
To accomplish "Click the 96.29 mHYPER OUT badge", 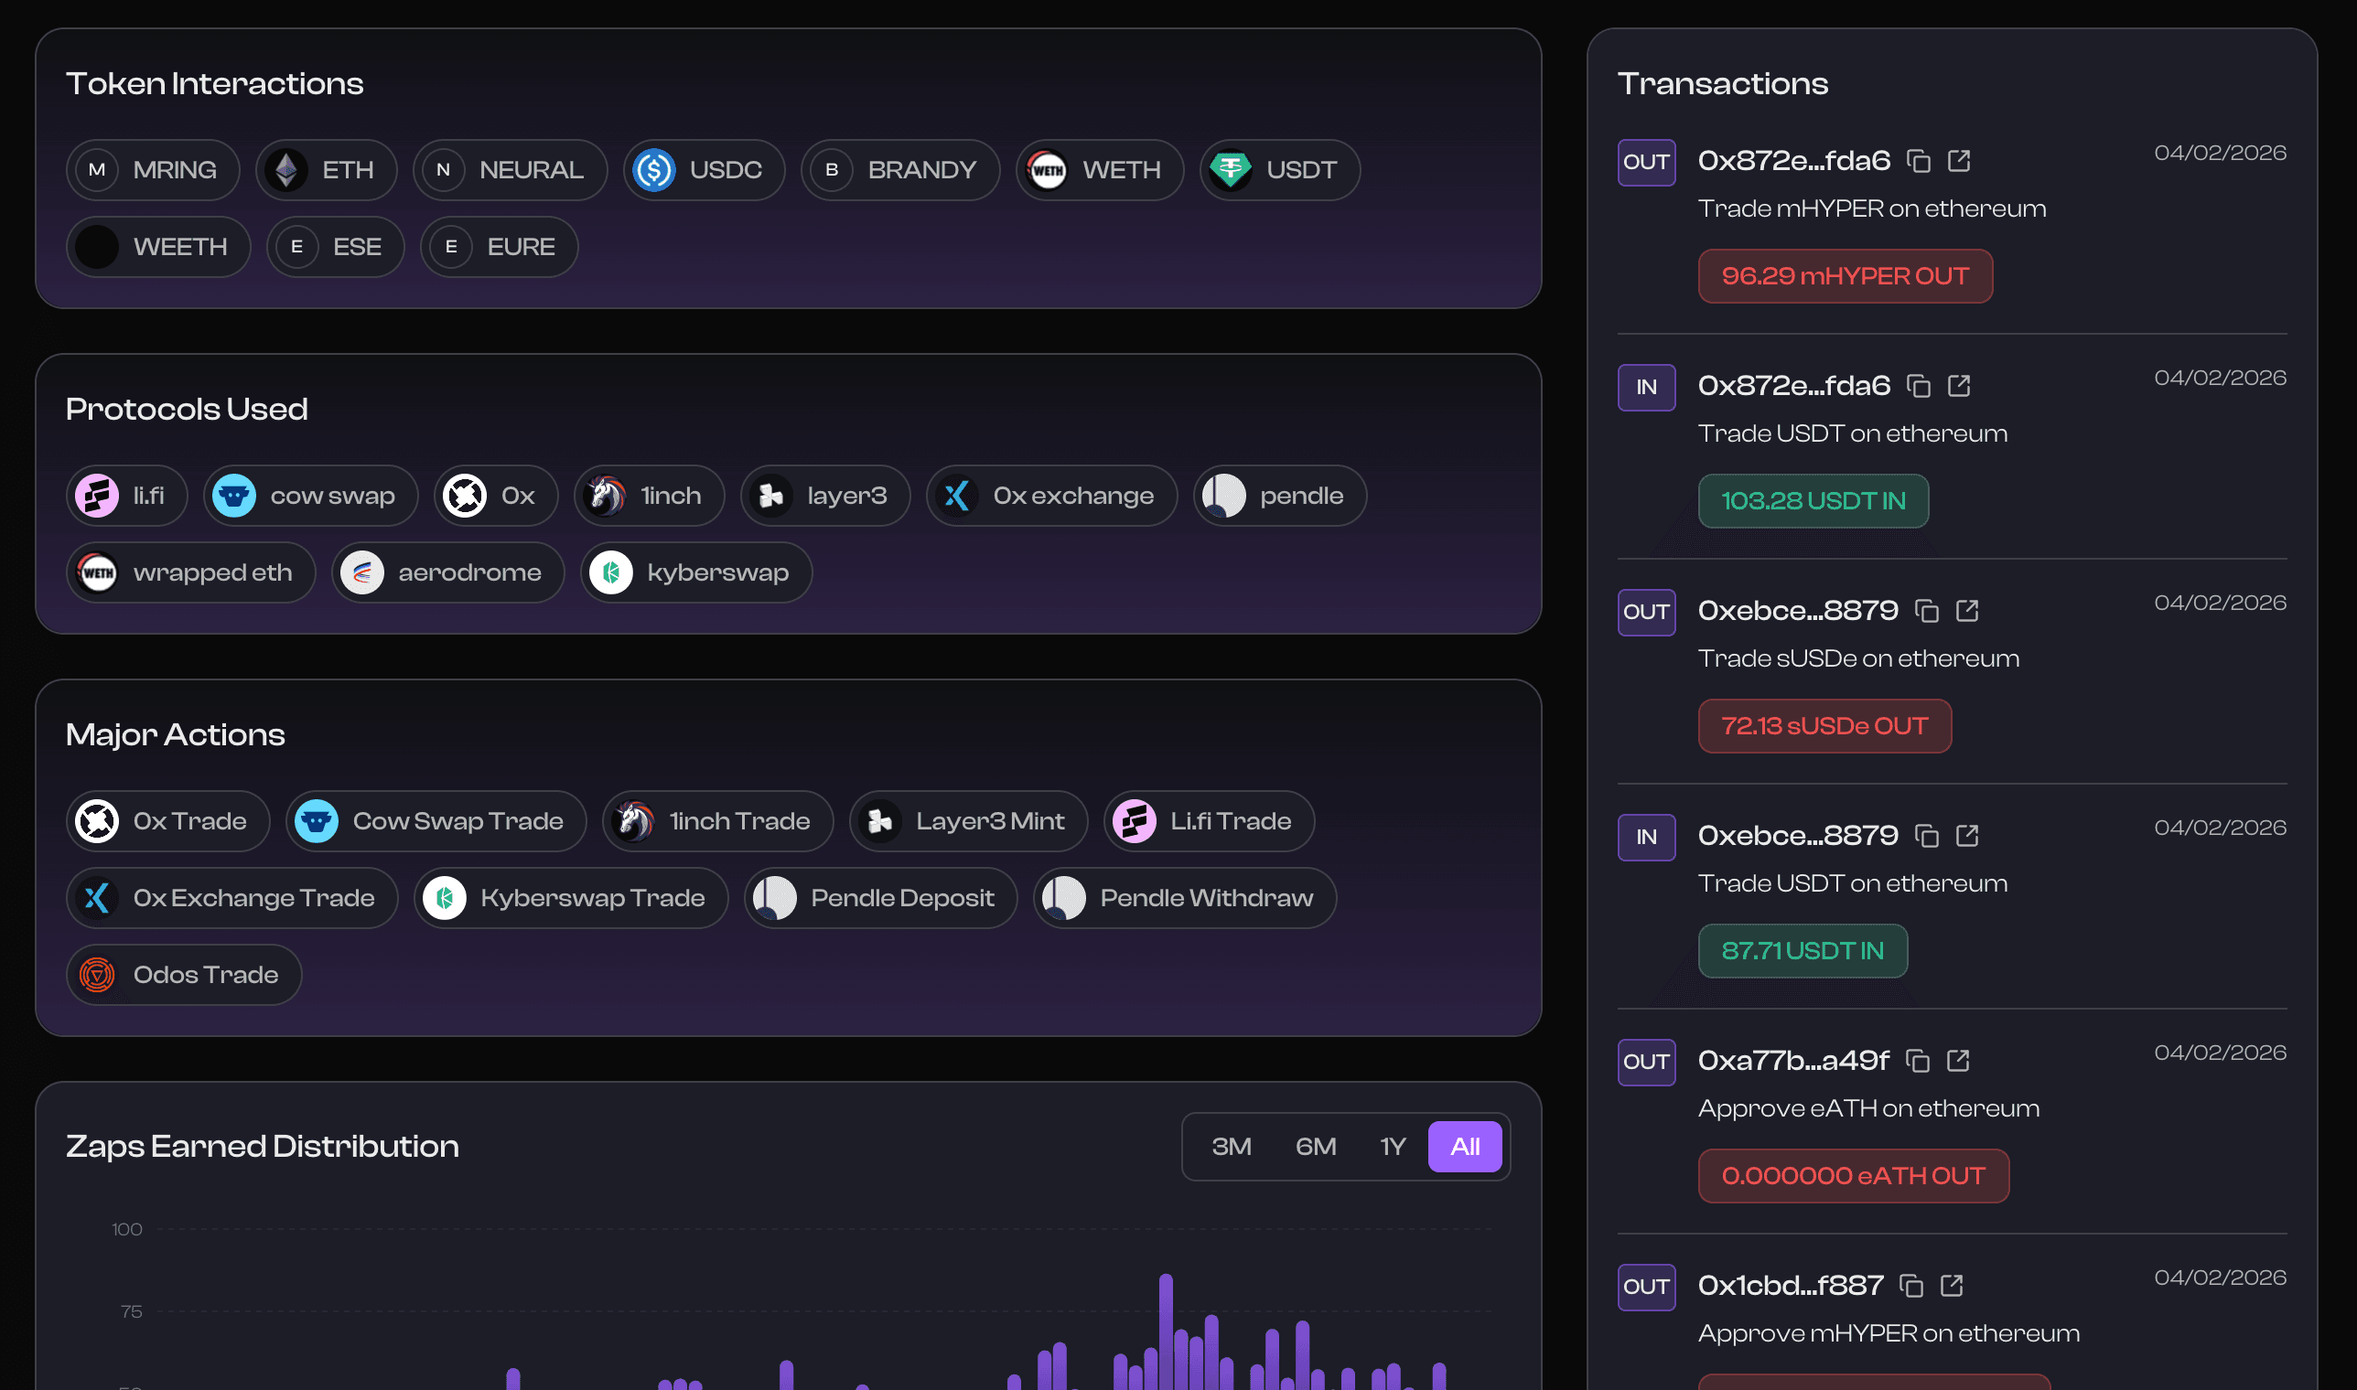I will 1845,276.
